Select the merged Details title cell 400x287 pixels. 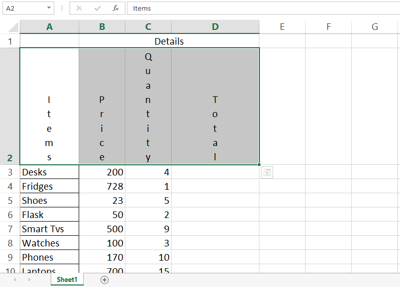coord(169,41)
